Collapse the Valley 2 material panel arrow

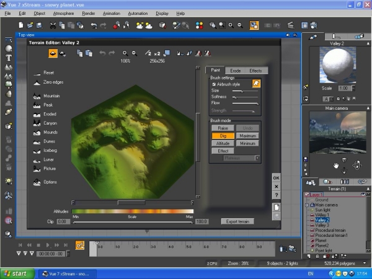click(x=368, y=43)
